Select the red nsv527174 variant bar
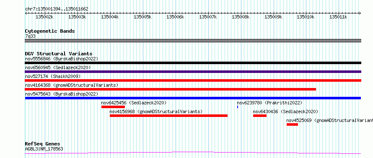This screenshot has height=158, width=373. [193, 80]
